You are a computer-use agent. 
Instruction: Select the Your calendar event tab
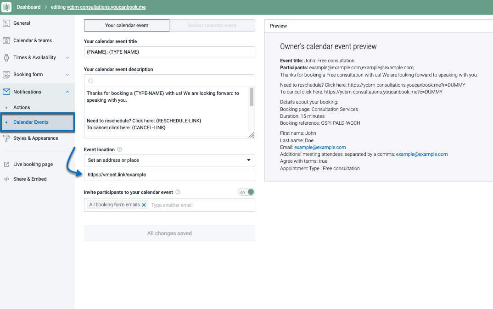[x=126, y=25]
